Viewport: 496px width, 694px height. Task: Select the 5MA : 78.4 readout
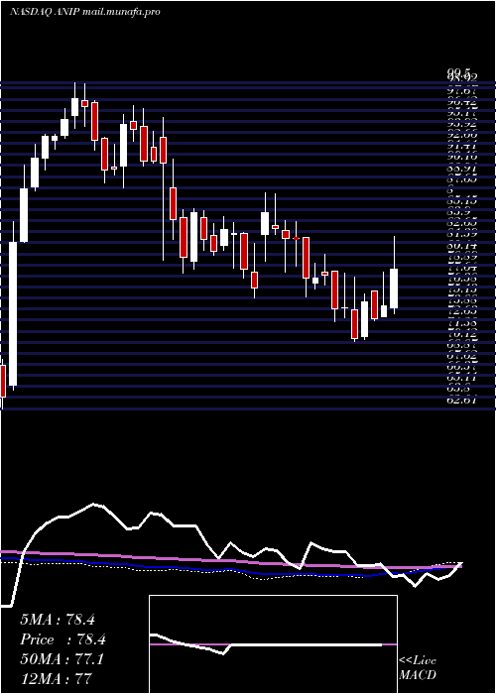pyautogui.click(x=58, y=620)
